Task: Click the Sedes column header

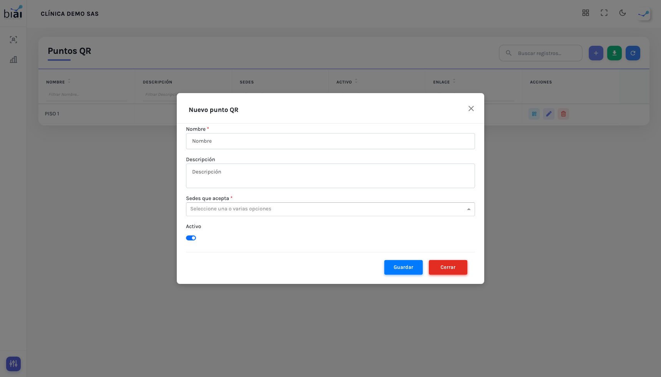Action: point(247,82)
